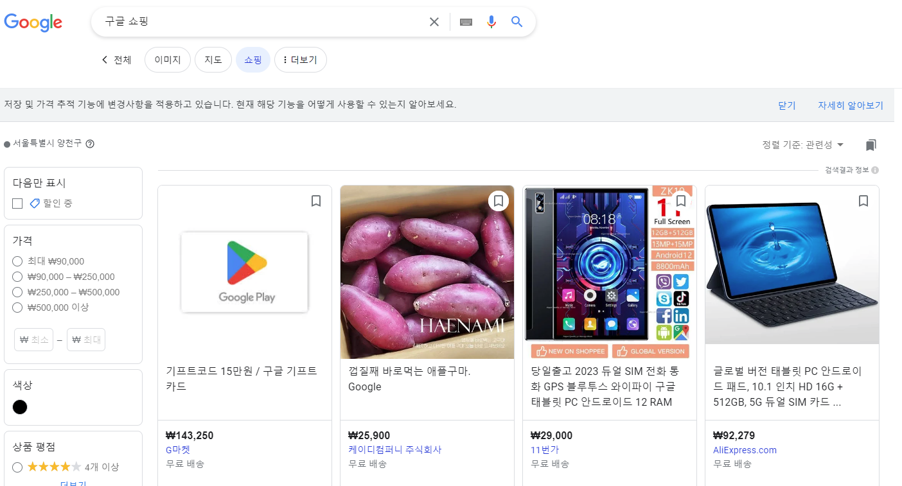Viewport: 902px width, 486px height.
Task: Clear the search box with X icon
Action: point(434,22)
